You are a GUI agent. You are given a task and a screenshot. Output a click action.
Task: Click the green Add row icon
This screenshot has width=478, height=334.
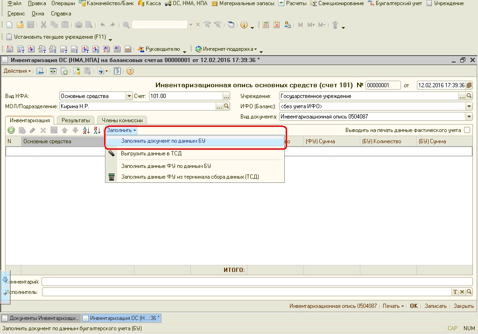pyautogui.click(x=11, y=131)
